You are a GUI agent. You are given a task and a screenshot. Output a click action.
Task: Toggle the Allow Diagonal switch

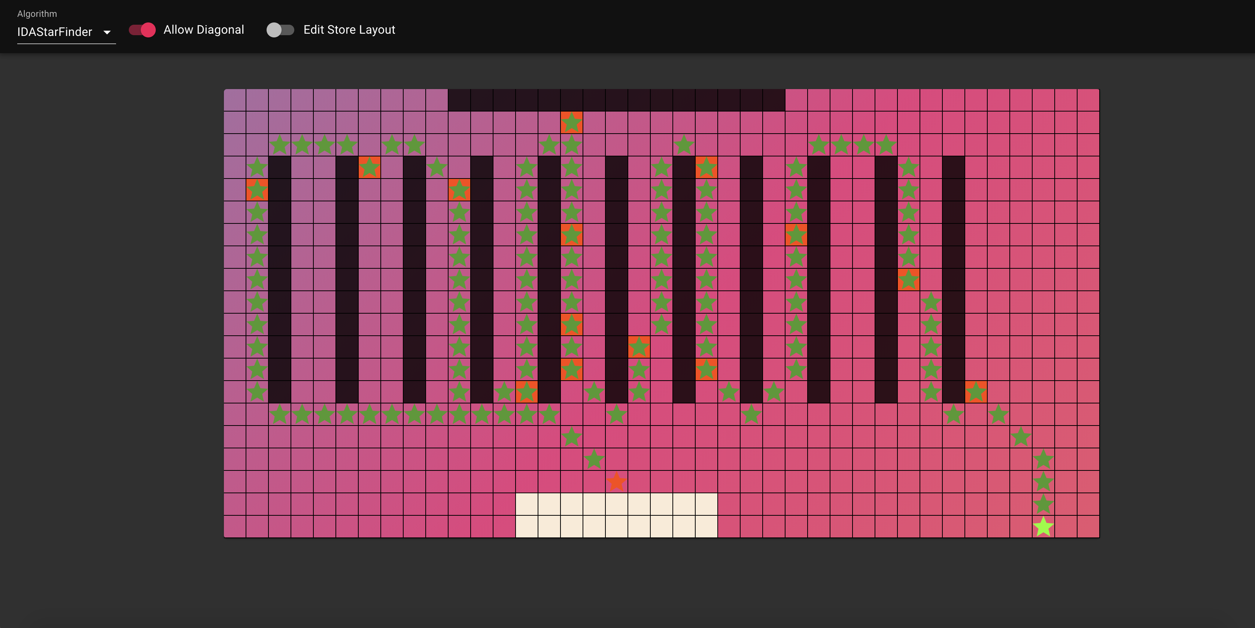[x=142, y=30]
